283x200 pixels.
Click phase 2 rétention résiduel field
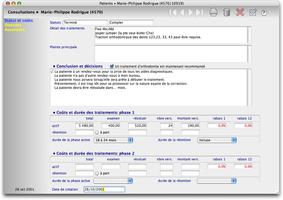click(x=137, y=173)
